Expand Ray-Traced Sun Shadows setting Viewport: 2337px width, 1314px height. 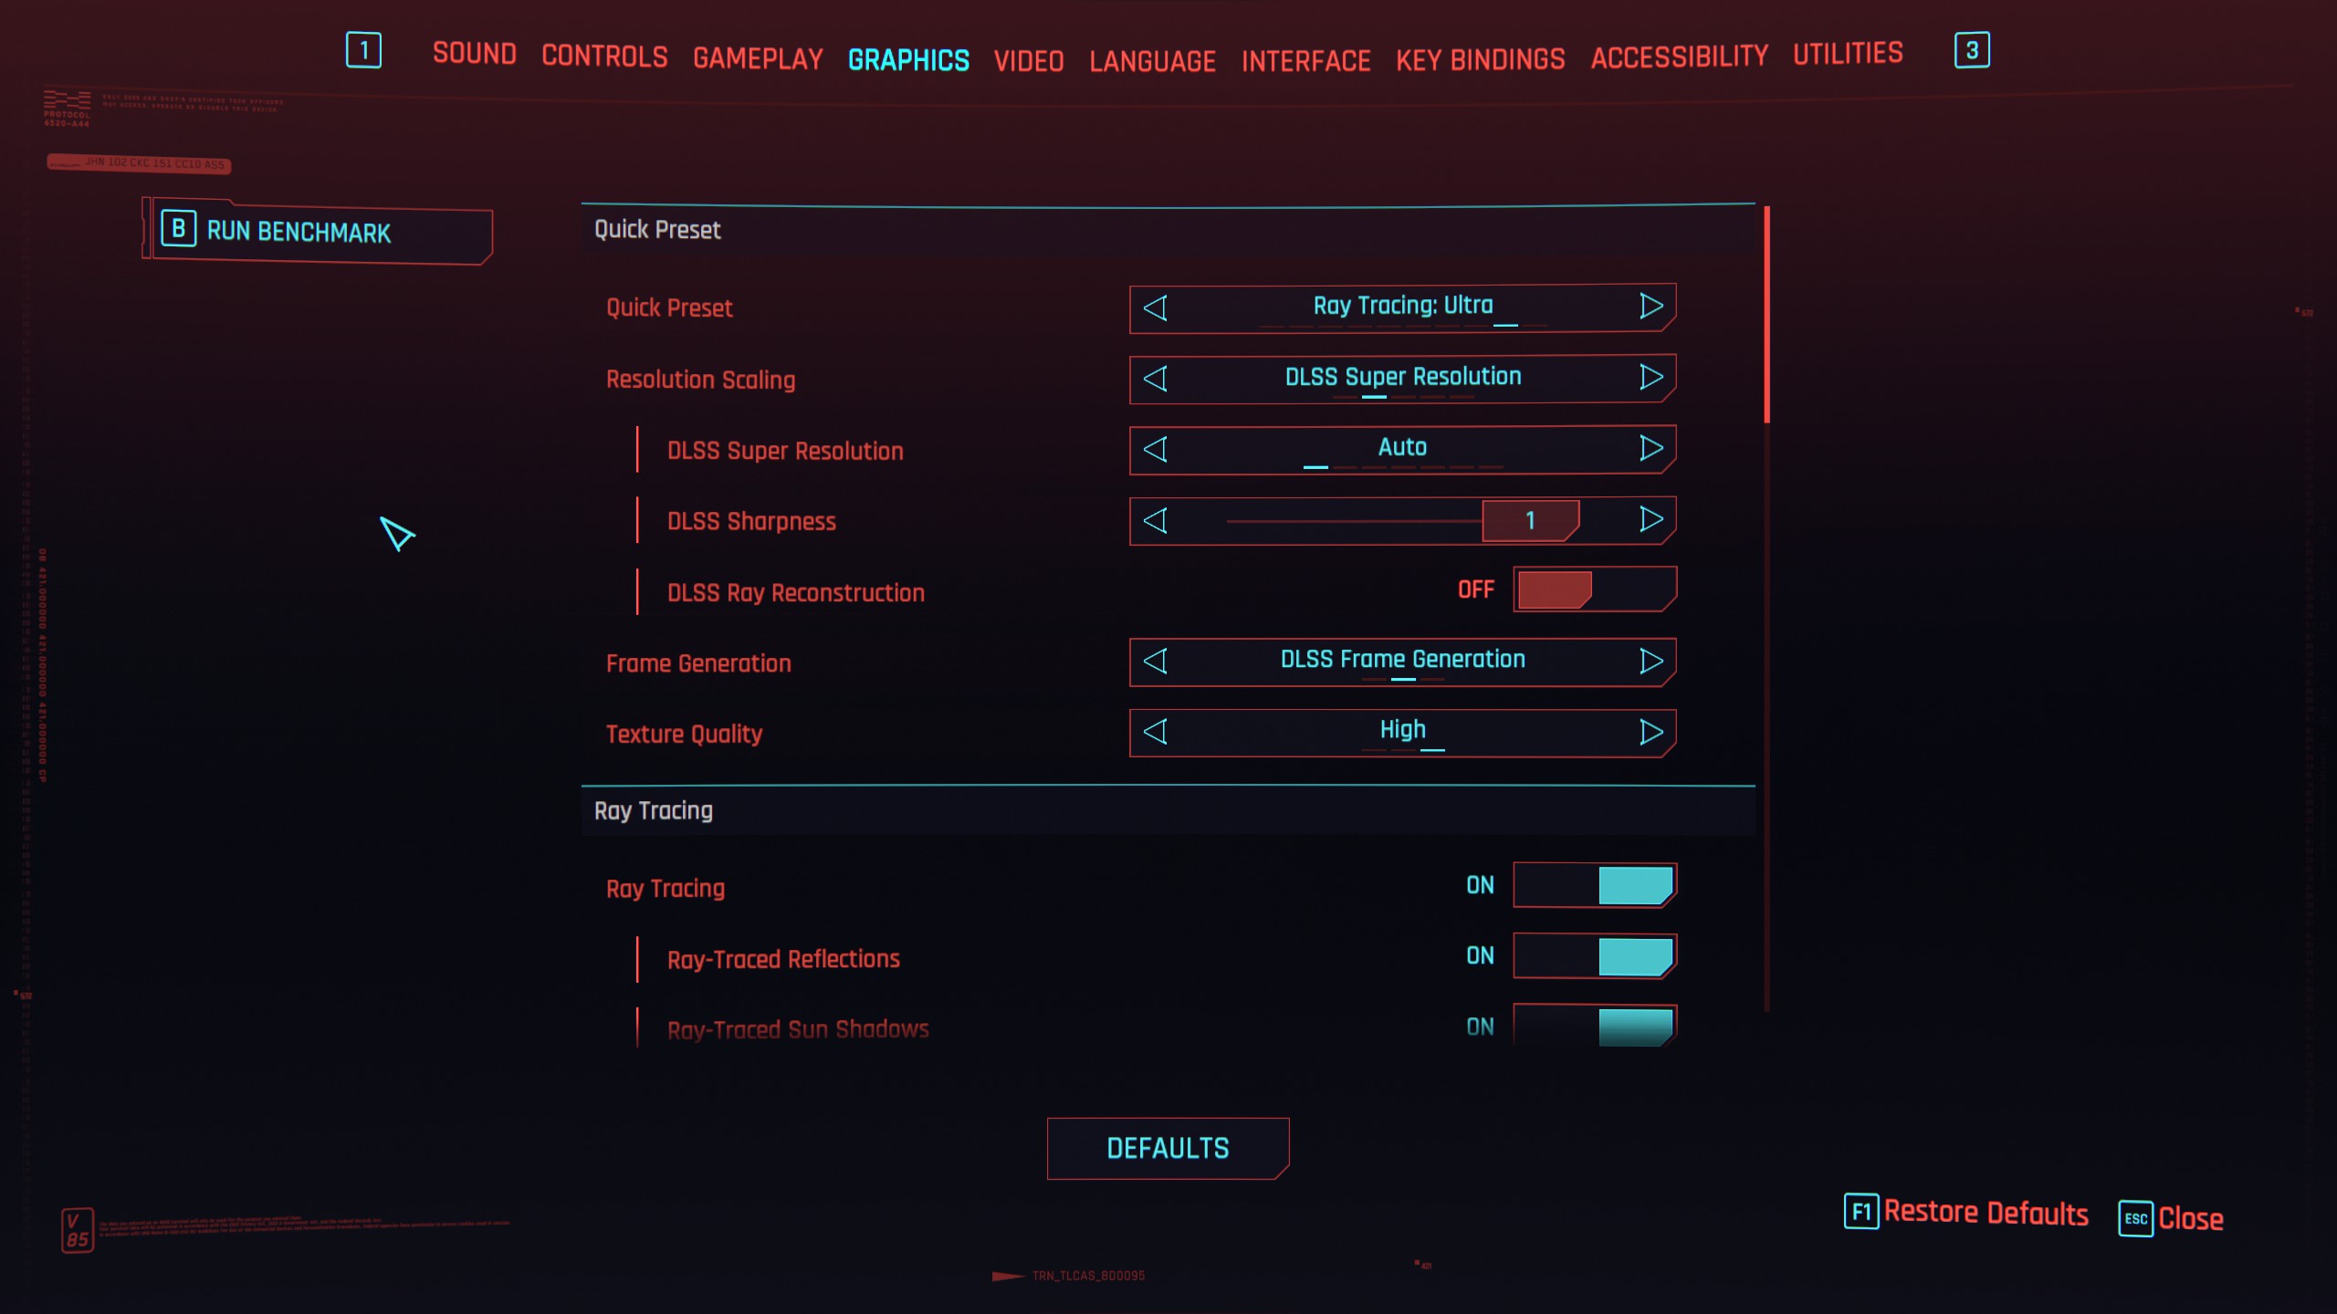tap(798, 1028)
